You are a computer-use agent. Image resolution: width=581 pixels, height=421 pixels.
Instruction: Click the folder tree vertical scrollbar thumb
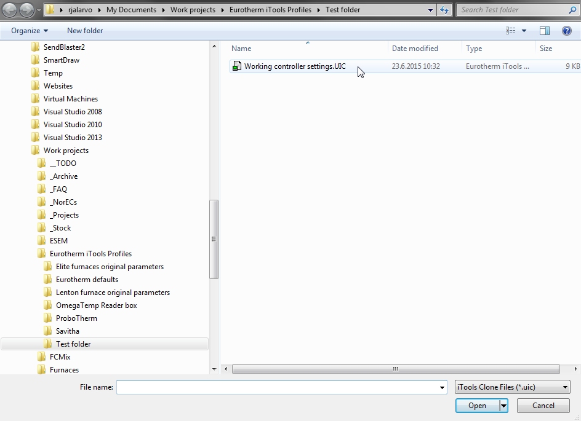(x=214, y=239)
